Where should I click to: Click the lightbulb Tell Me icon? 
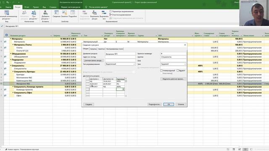tap(86, 7)
